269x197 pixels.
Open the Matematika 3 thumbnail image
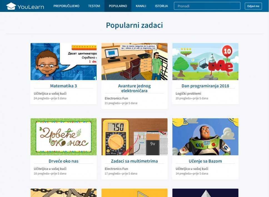(64, 61)
